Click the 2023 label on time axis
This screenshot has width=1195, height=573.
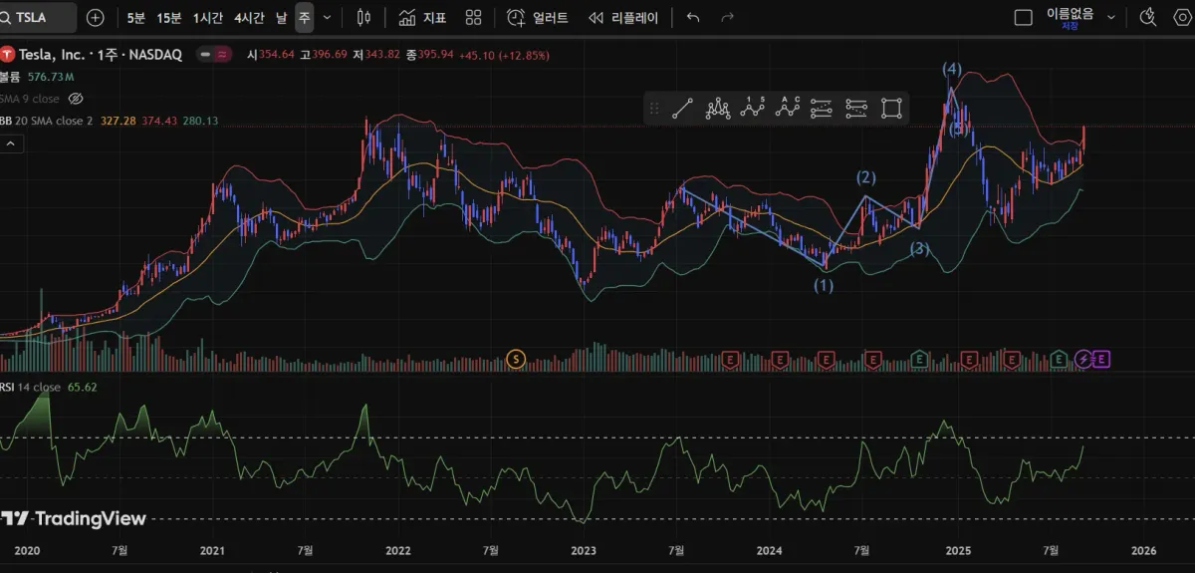pyautogui.click(x=584, y=550)
